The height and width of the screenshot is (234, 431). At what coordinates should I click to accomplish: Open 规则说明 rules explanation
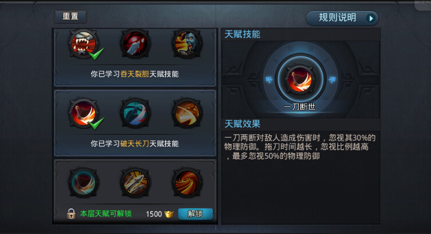[342, 18]
